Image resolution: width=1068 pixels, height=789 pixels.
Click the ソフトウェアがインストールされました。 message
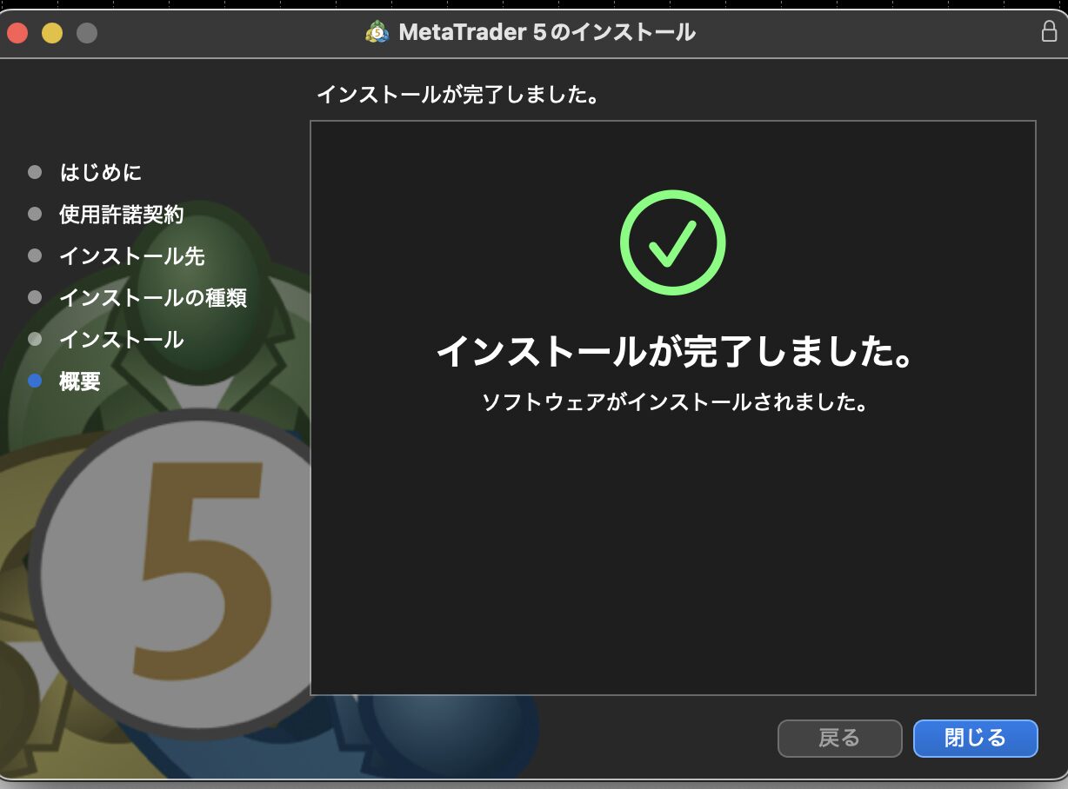click(x=674, y=402)
